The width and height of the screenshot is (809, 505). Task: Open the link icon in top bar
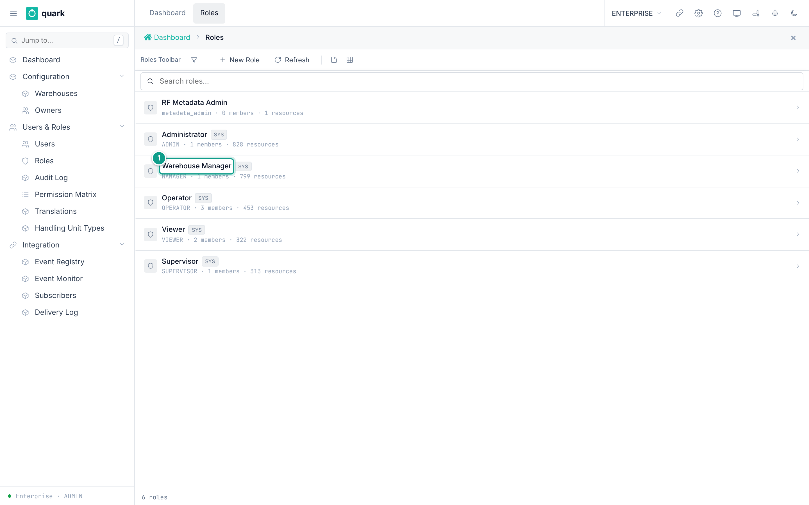click(x=679, y=13)
